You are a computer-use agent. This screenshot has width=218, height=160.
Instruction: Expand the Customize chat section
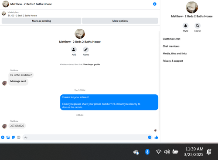[x=171, y=39]
